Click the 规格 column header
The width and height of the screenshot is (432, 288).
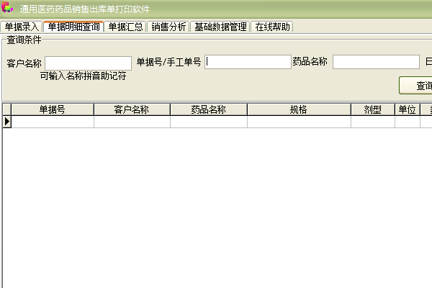[x=299, y=109]
